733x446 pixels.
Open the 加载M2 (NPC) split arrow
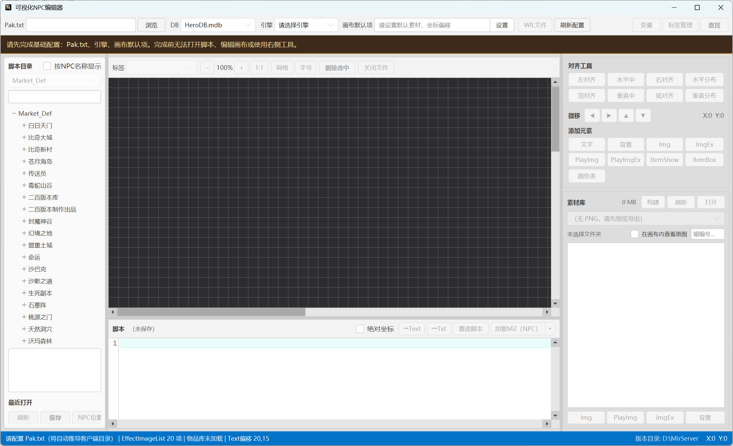tap(550, 329)
